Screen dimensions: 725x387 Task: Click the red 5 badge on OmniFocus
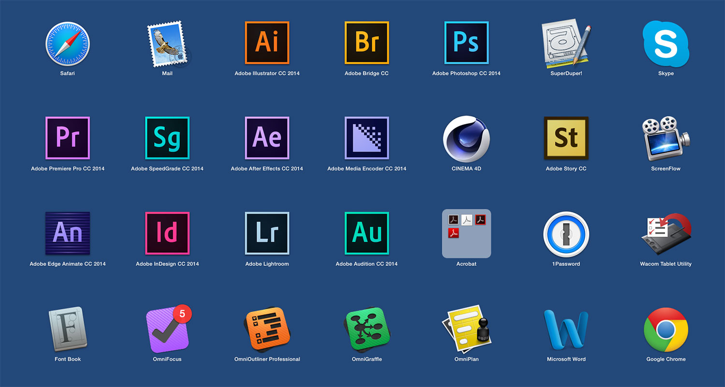[x=182, y=314]
